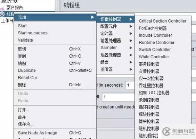This screenshot has width=196, height=139.
Task: Add While Controller
Action: click(x=163, y=57)
